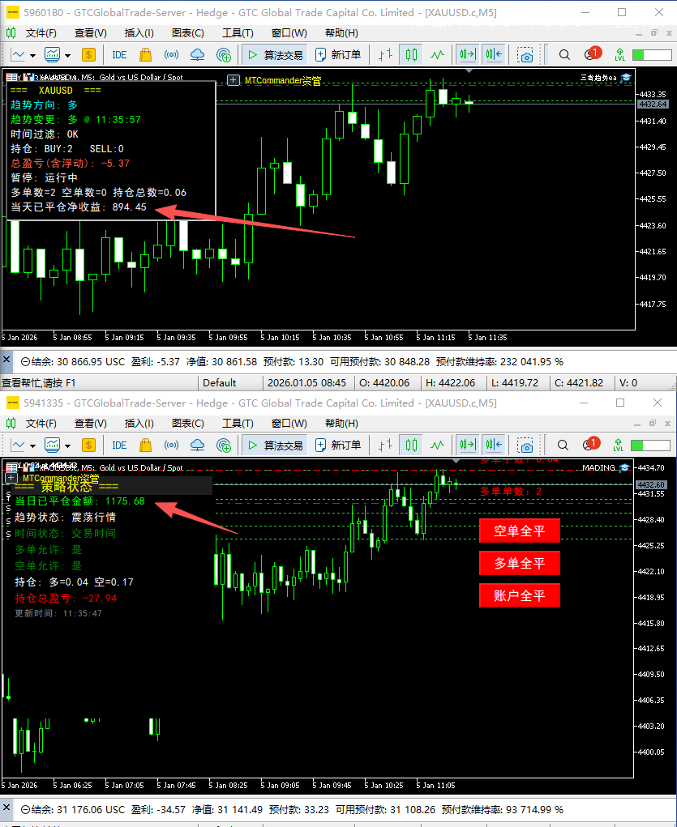Open 帮助(H) menu in bottom window
The image size is (677, 827).
pyautogui.click(x=341, y=424)
